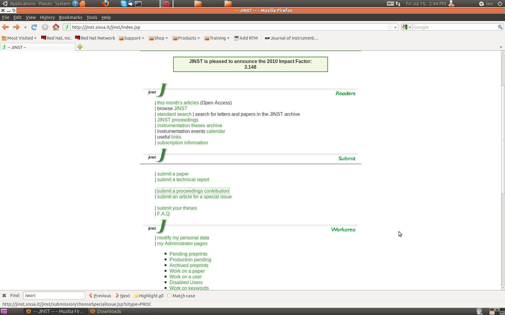Click the Home icon in navigation toolbar
505x315 pixels.
(x=56, y=27)
